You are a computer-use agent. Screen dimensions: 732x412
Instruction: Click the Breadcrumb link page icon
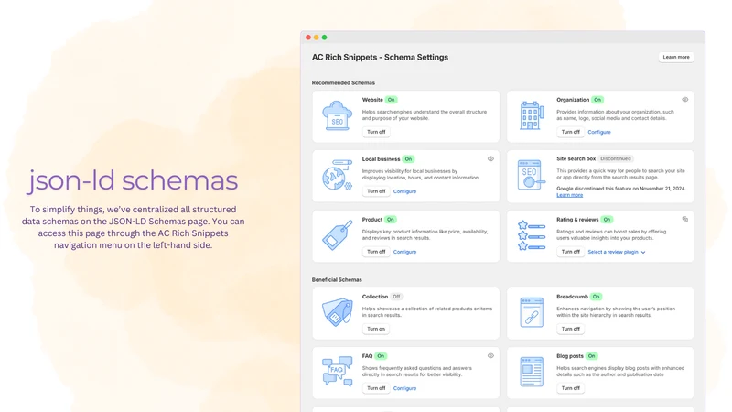click(532, 312)
